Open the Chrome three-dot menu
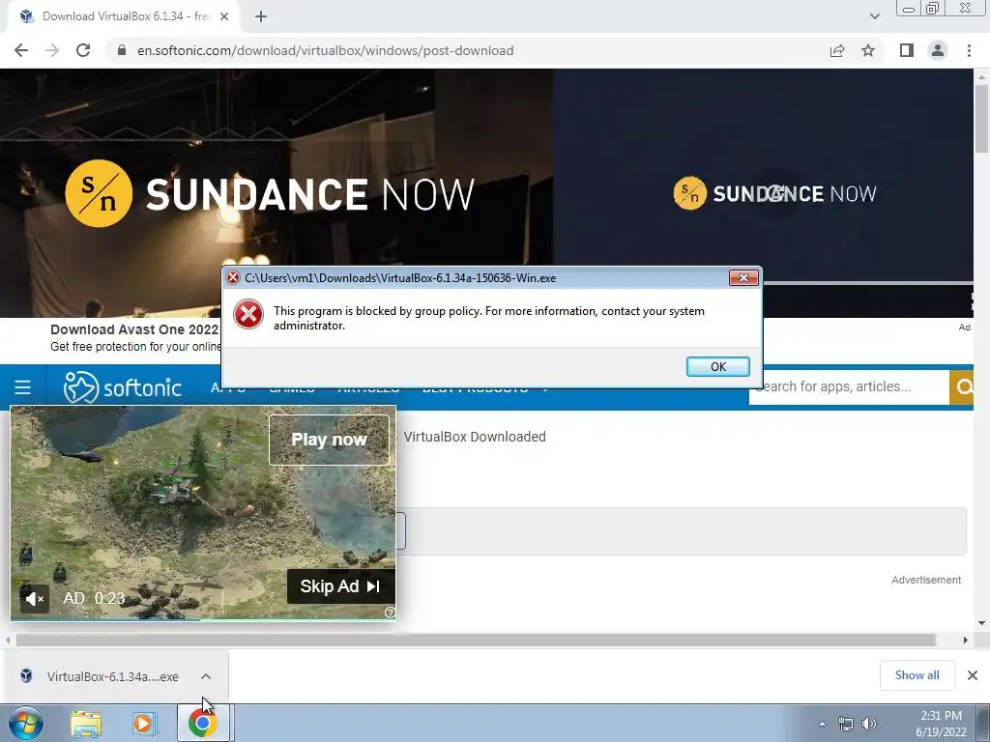 (969, 50)
